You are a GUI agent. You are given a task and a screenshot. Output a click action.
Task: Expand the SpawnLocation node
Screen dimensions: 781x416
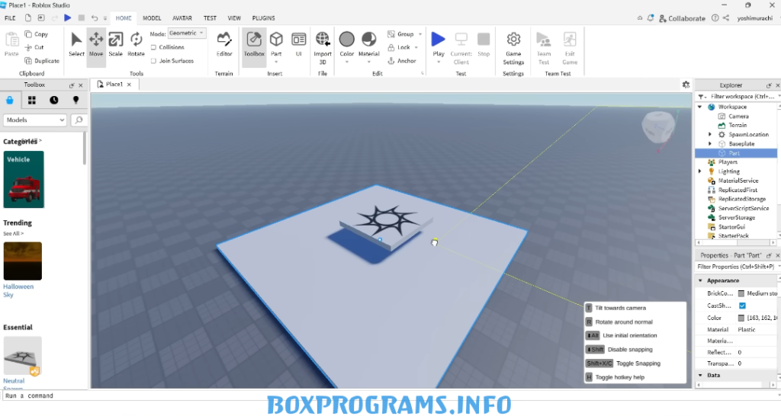710,134
